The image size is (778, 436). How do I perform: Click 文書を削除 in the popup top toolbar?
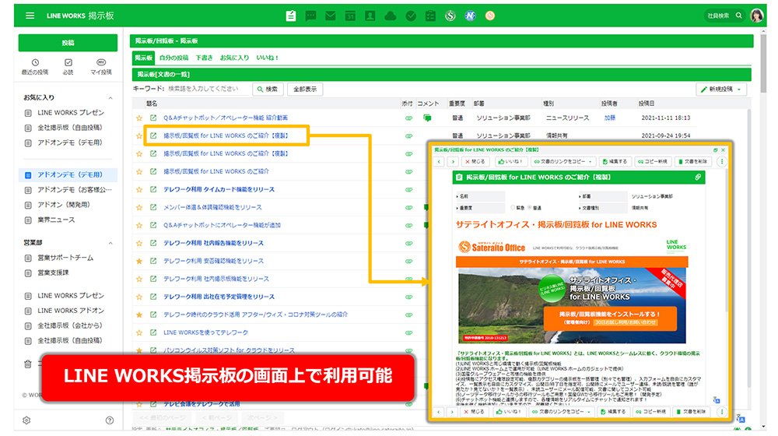click(x=694, y=161)
